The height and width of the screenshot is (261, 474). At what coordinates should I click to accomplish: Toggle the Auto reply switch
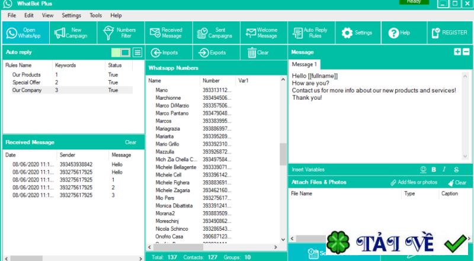tap(121, 52)
